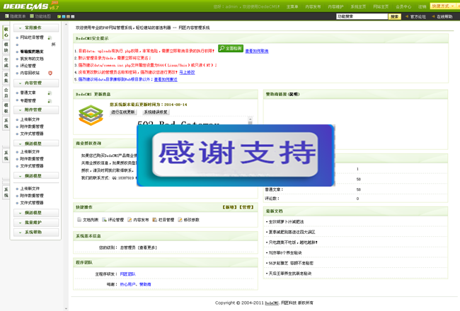
Task: Click the 查看如何搬迁 link
Action: click(166, 79)
